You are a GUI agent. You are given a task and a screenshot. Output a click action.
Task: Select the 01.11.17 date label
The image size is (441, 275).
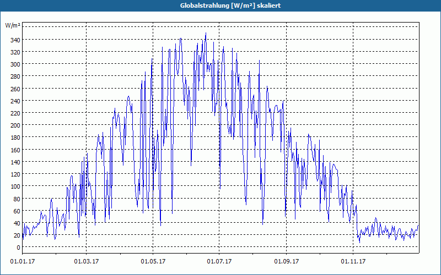pyautogui.click(x=353, y=261)
